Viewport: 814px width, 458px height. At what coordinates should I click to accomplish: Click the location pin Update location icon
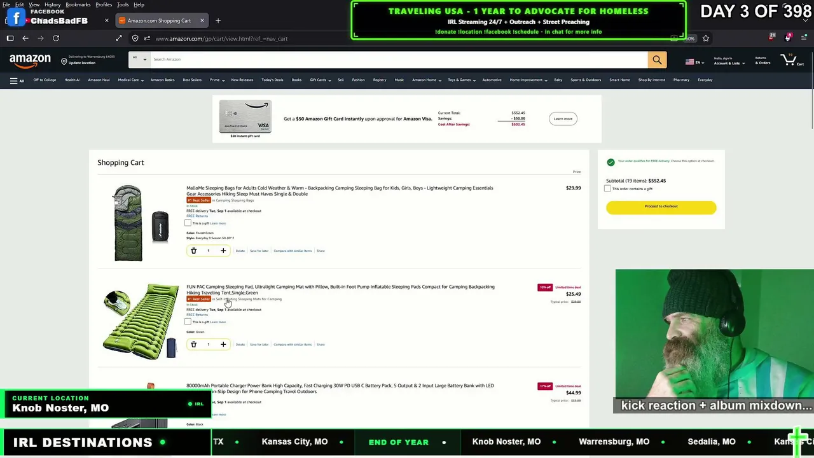64,61
